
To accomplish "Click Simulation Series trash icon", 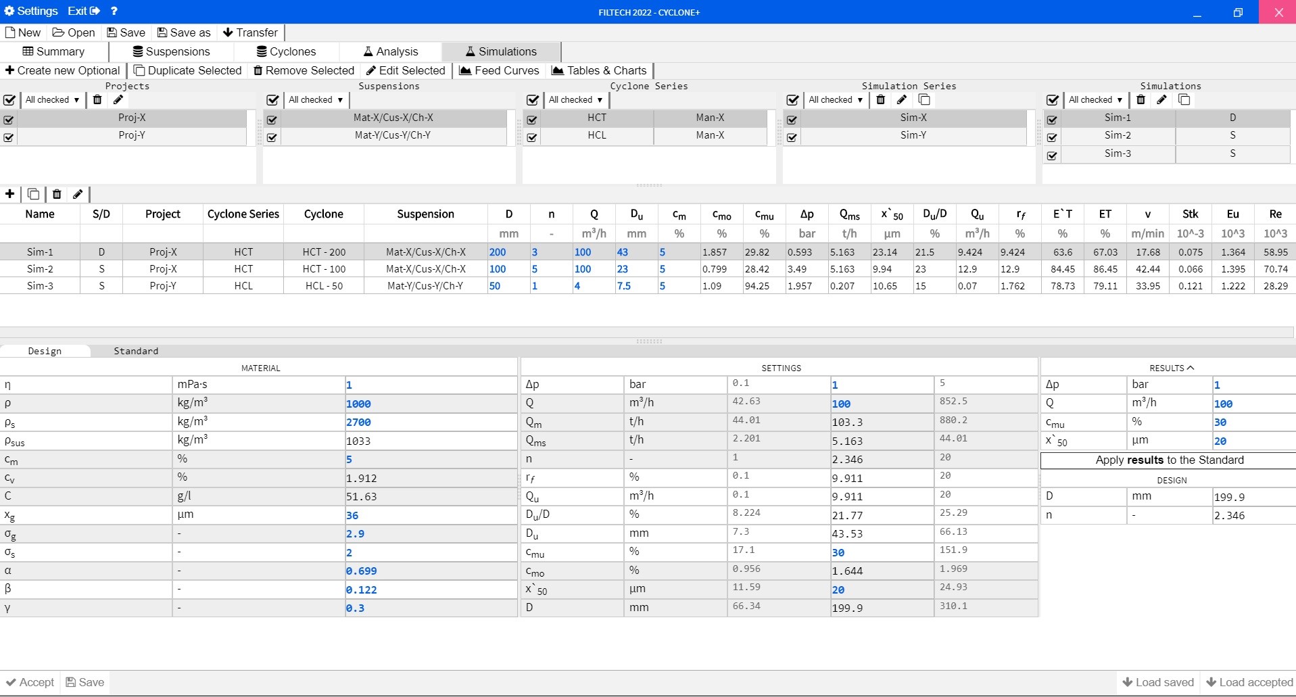I will click(881, 100).
